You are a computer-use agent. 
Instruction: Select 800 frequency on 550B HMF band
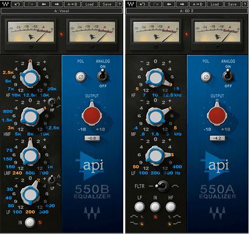pos(8,112)
